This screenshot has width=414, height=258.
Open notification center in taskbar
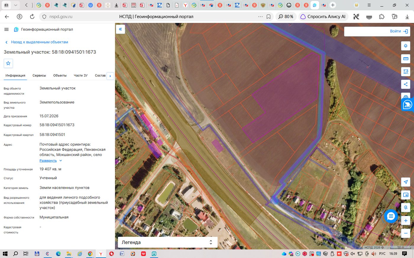tap(405, 254)
